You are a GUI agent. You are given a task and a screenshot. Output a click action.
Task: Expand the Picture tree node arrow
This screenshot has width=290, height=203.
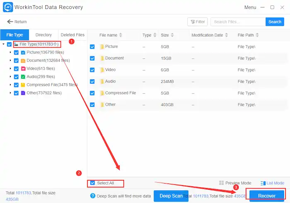pos(10,52)
